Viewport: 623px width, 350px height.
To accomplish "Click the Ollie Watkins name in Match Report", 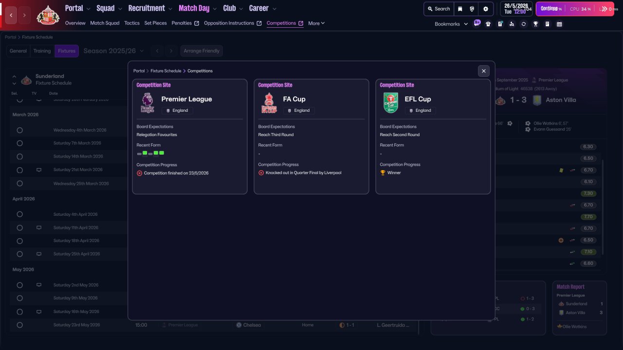I will pos(574,327).
